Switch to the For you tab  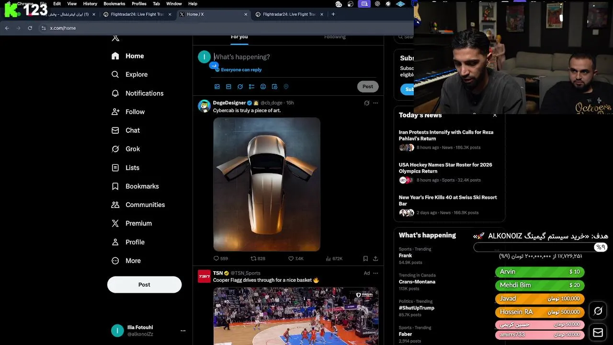(x=239, y=37)
